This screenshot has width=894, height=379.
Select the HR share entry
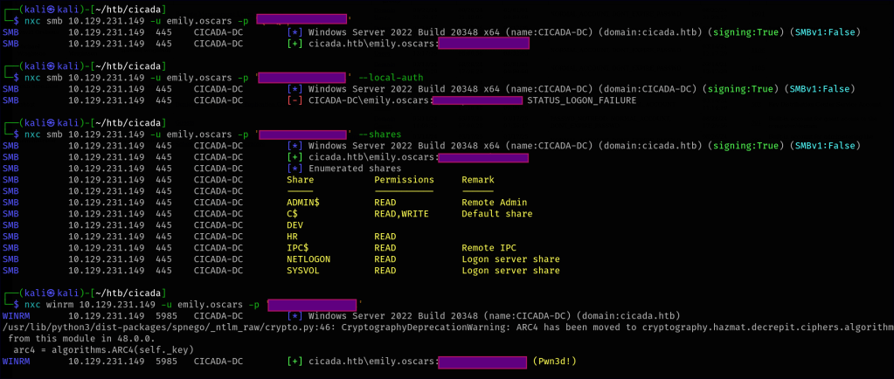pos(292,237)
